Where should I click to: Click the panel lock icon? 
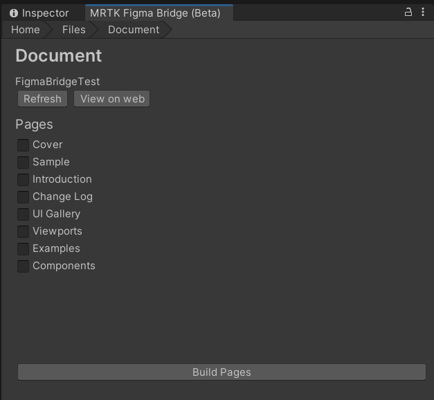click(408, 12)
